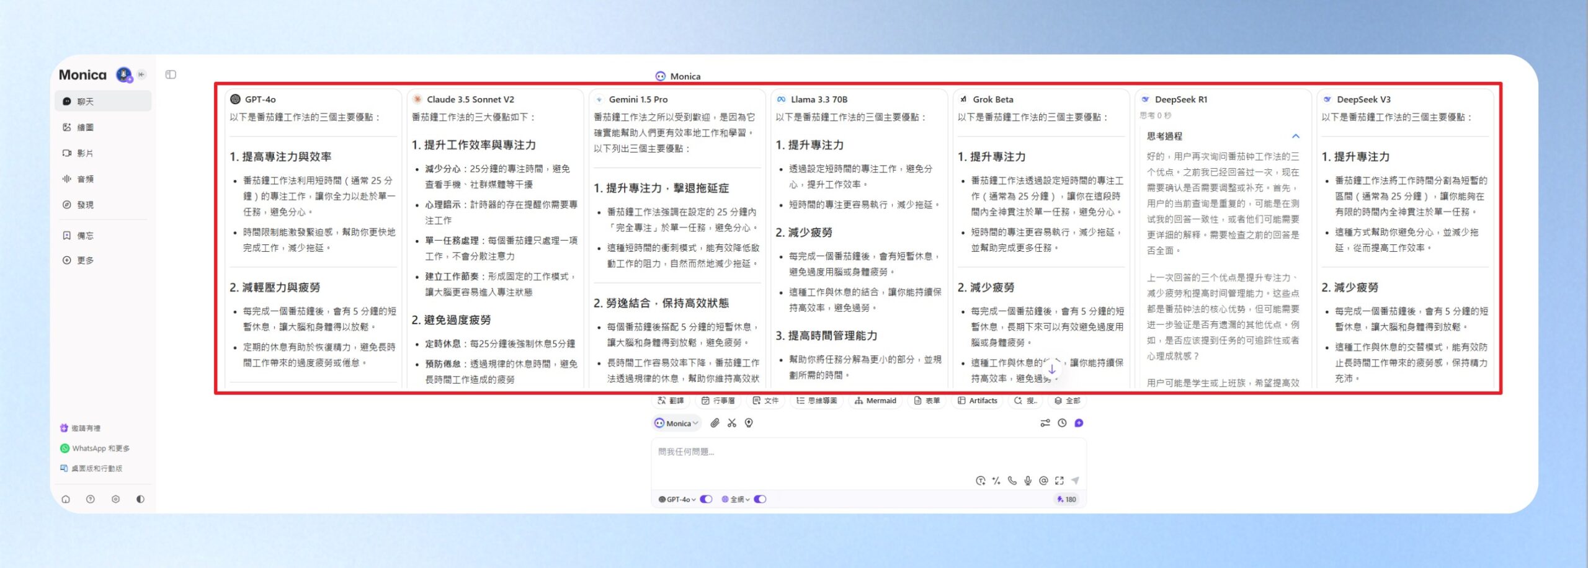Click the Grok Beta column header
This screenshot has width=1588, height=568.
[x=986, y=99]
